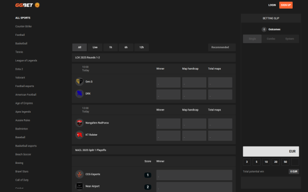
Task: Open Badminton in the sidebar
Action: tap(22, 129)
